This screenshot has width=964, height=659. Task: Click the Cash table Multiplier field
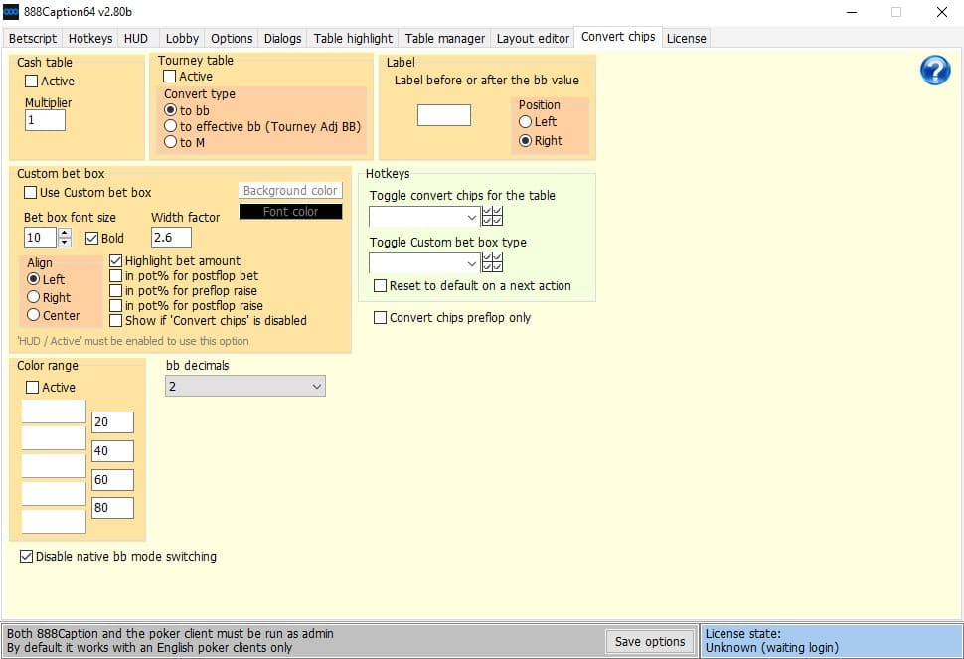(x=45, y=120)
